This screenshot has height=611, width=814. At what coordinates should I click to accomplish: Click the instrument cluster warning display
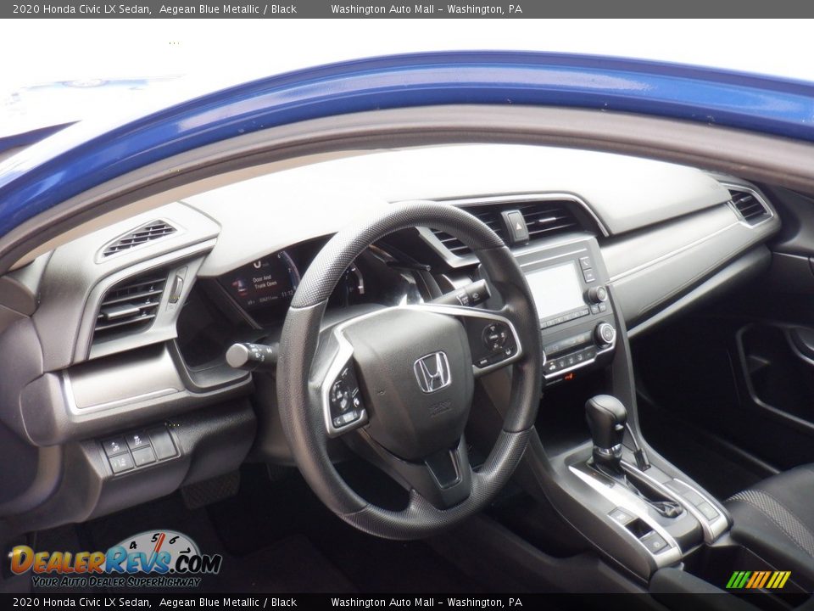pyautogui.click(x=265, y=285)
